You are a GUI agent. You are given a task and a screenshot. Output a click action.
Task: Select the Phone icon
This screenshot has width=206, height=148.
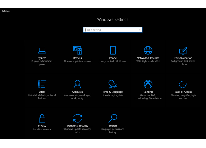click(113, 50)
